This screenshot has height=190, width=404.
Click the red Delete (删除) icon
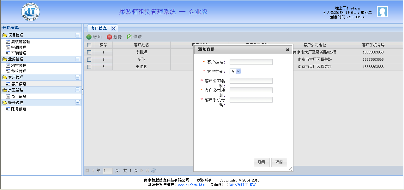tap(109, 37)
